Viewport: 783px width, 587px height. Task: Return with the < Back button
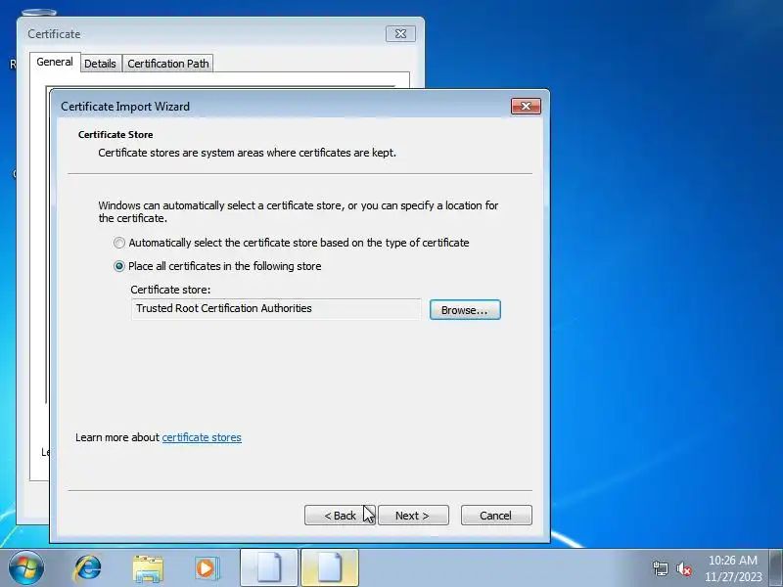click(340, 516)
